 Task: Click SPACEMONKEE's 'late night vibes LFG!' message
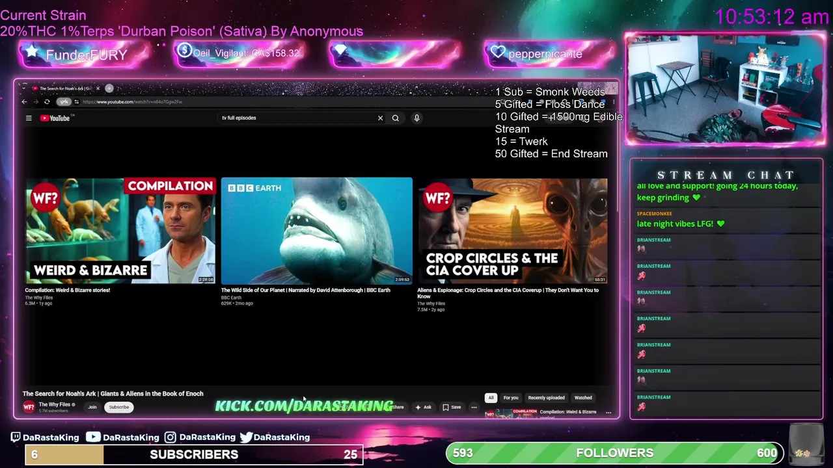(680, 224)
